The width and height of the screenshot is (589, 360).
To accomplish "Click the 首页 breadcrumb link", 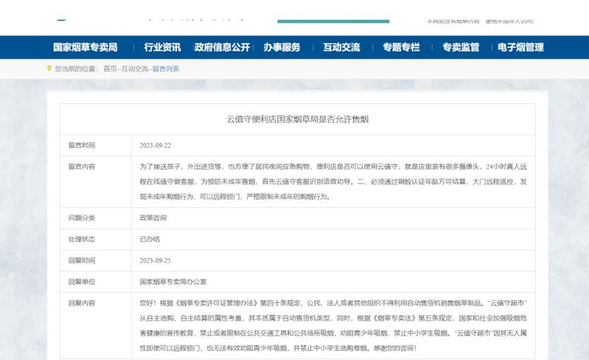I will pos(110,69).
